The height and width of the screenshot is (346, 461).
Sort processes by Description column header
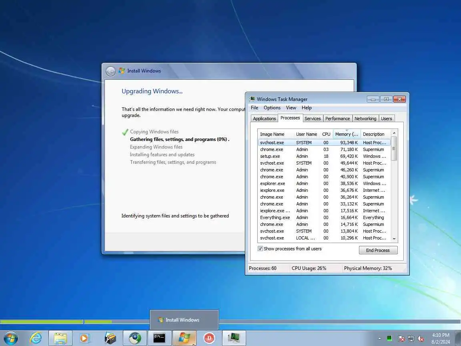coord(375,134)
